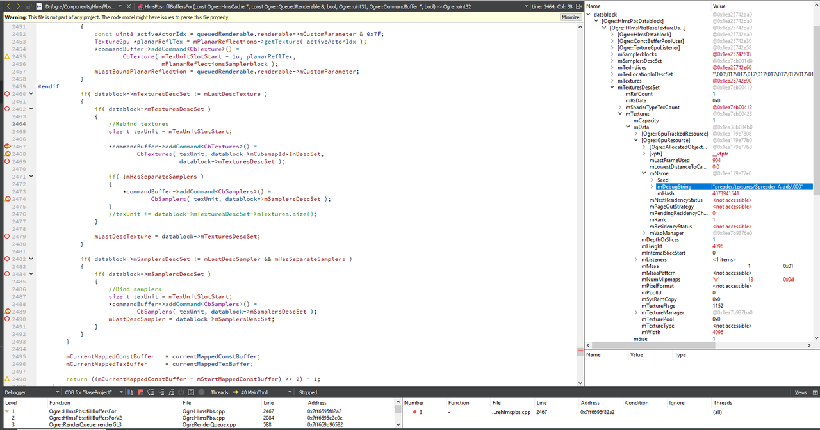Toggle breakpoint on line 2462
The image size is (820, 430).
7,109
